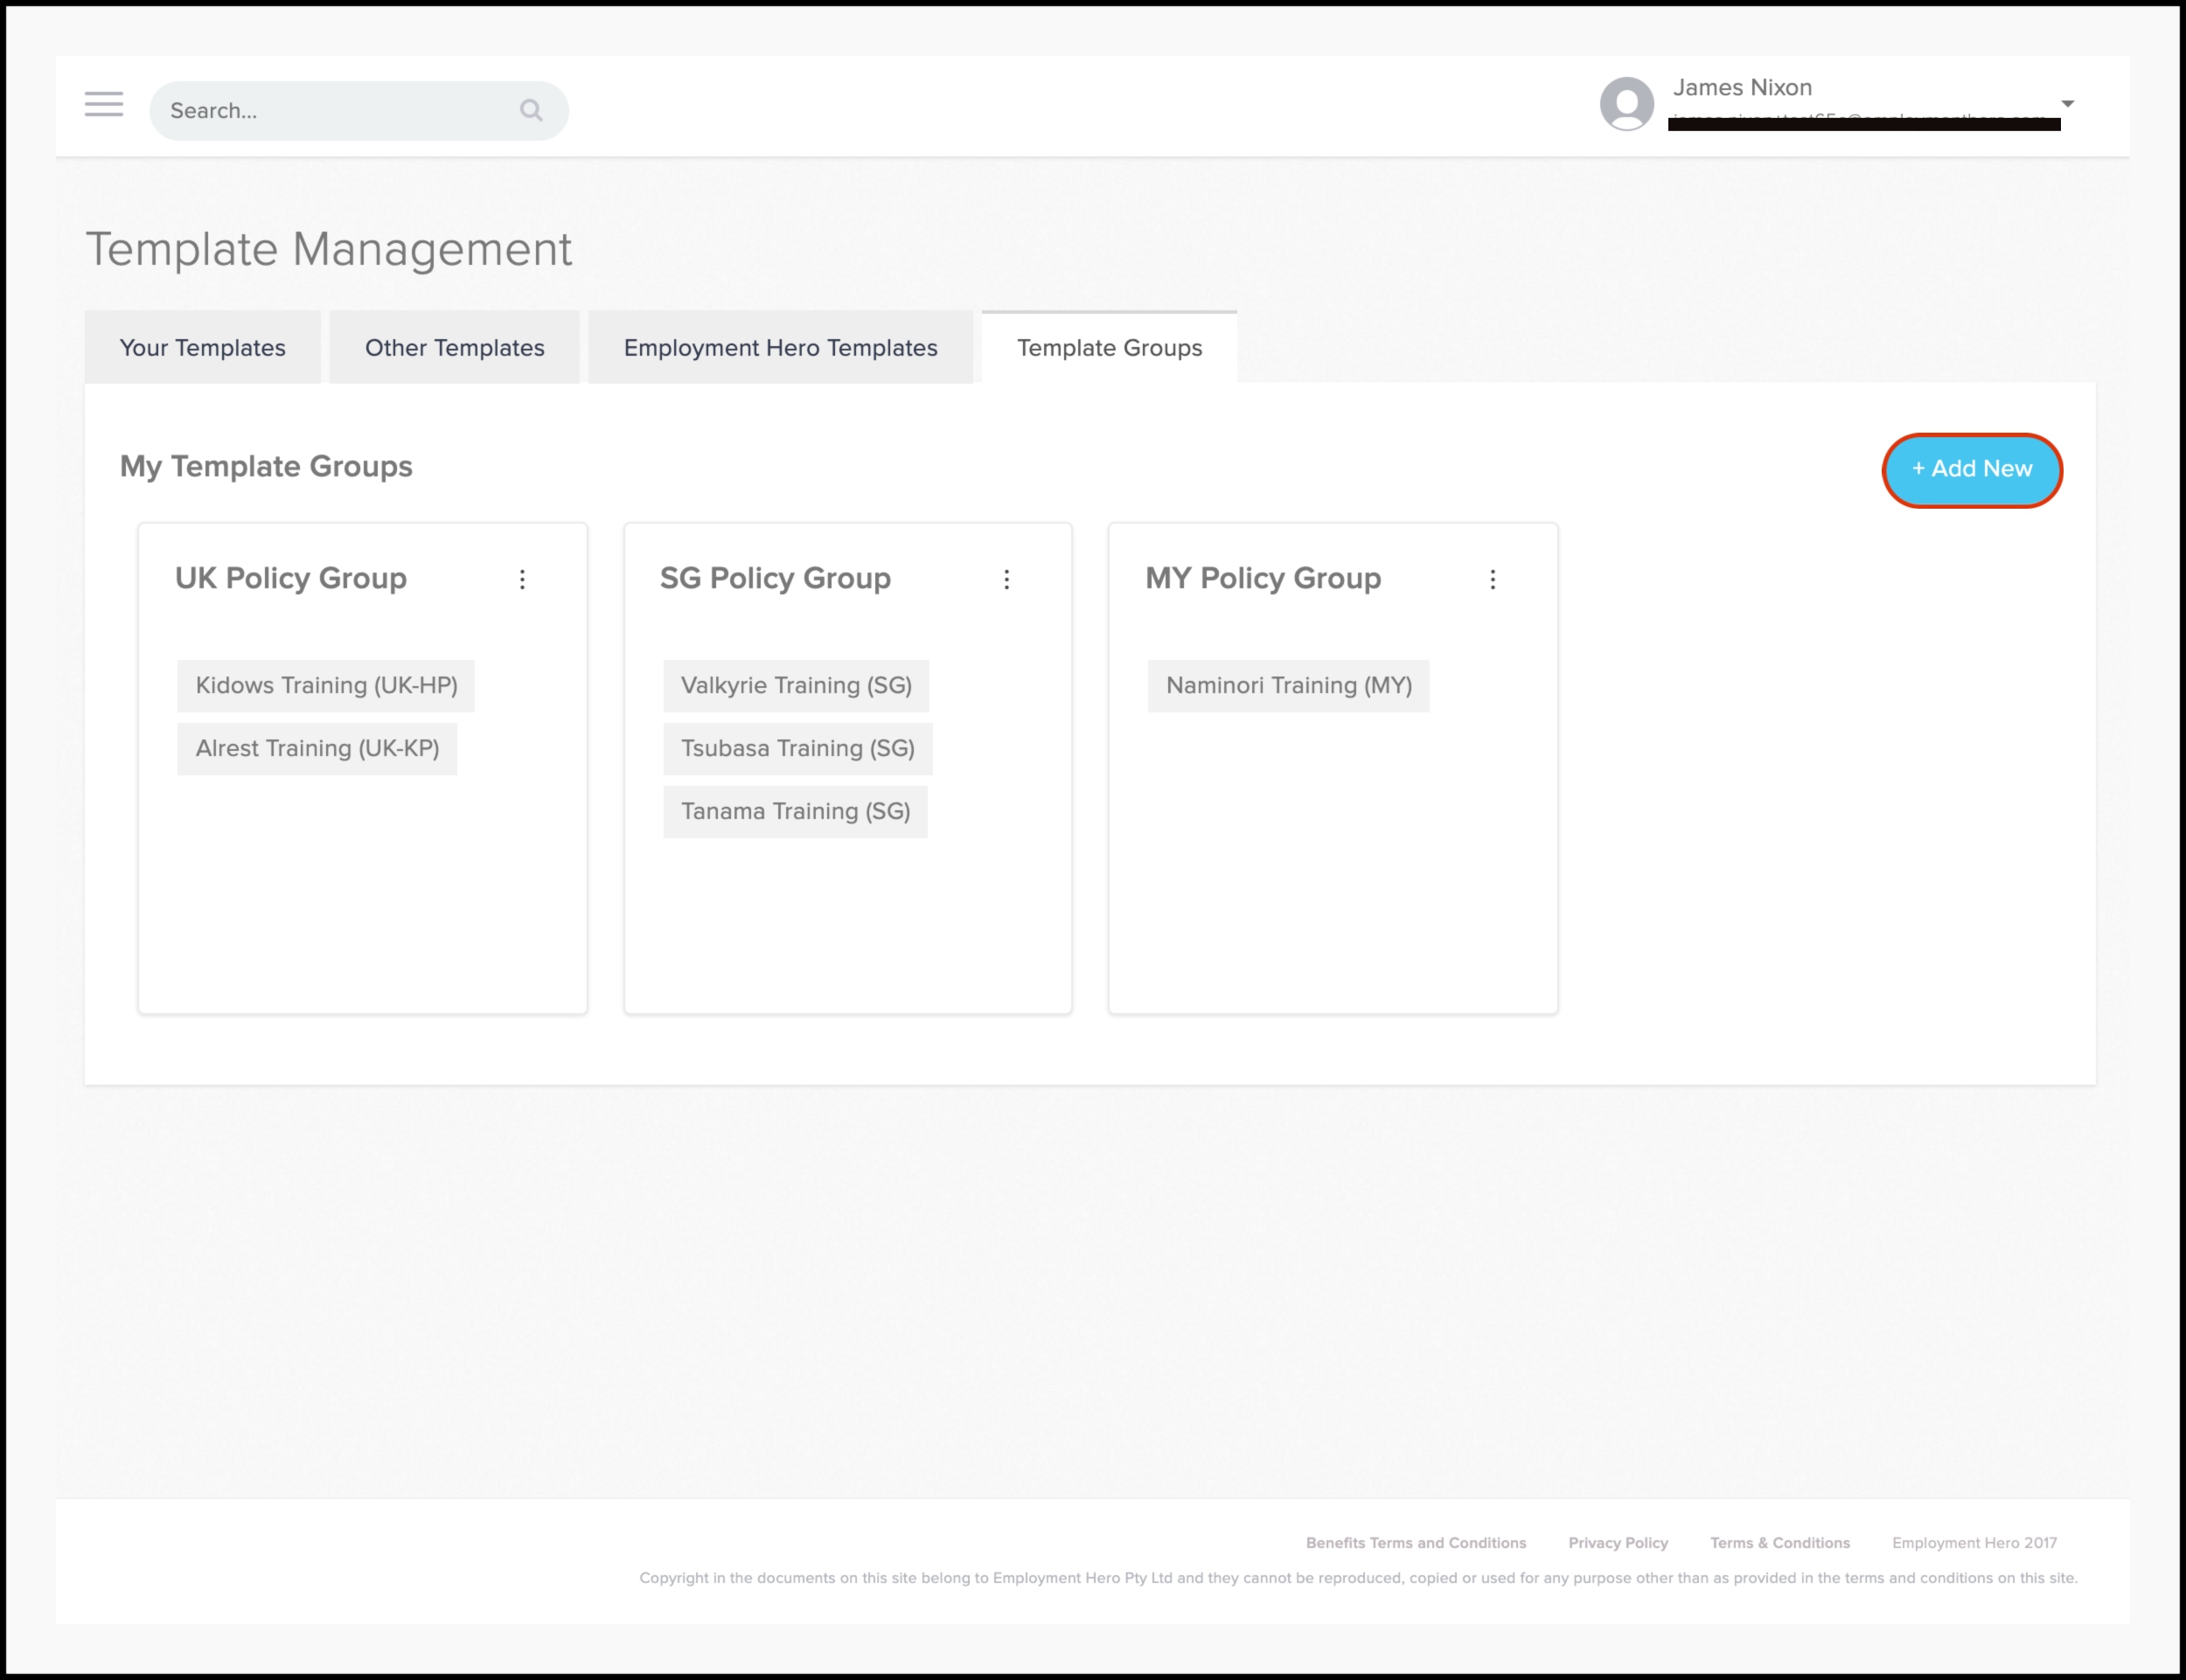Image resolution: width=2186 pixels, height=1680 pixels.
Task: Open UK Policy Group options menu
Action: point(522,579)
